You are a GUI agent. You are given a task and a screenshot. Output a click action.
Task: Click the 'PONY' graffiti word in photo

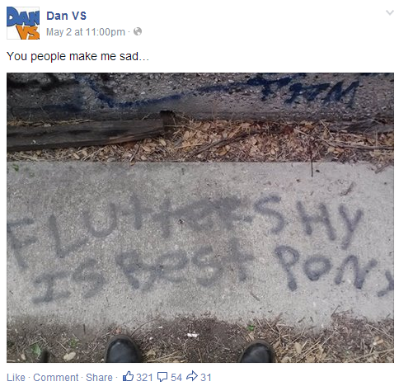[x=334, y=270]
